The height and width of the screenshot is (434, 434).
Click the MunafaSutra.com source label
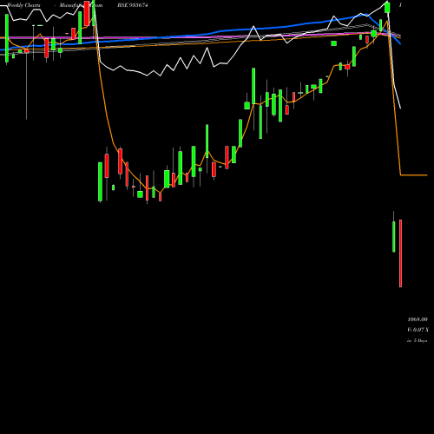pyautogui.click(x=81, y=5)
